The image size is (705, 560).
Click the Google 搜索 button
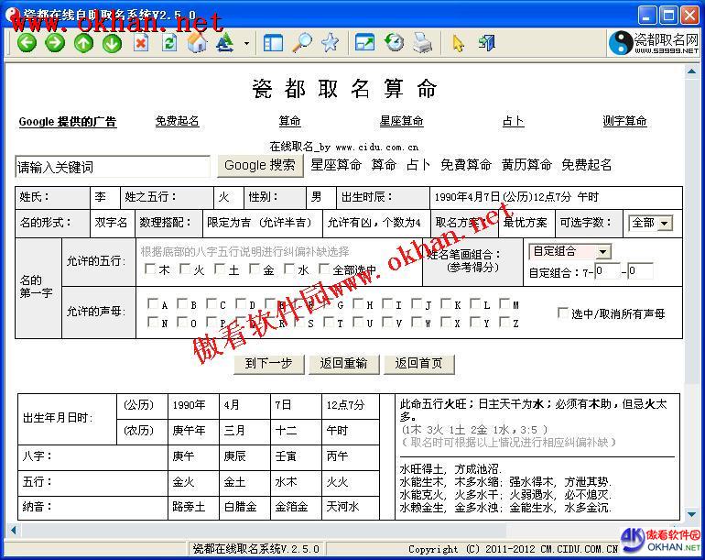(x=260, y=166)
